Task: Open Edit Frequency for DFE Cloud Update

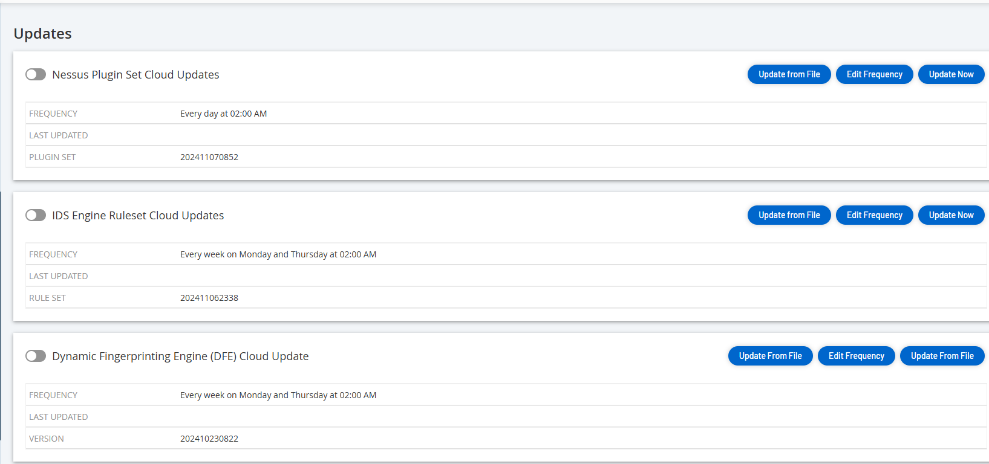Action: click(856, 356)
